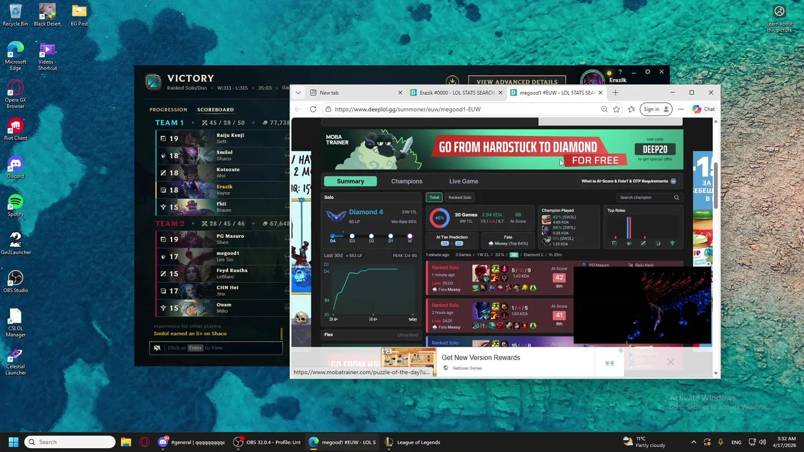
Task: Click the Go From Hardstuck to Diamond banner
Action: (502, 150)
